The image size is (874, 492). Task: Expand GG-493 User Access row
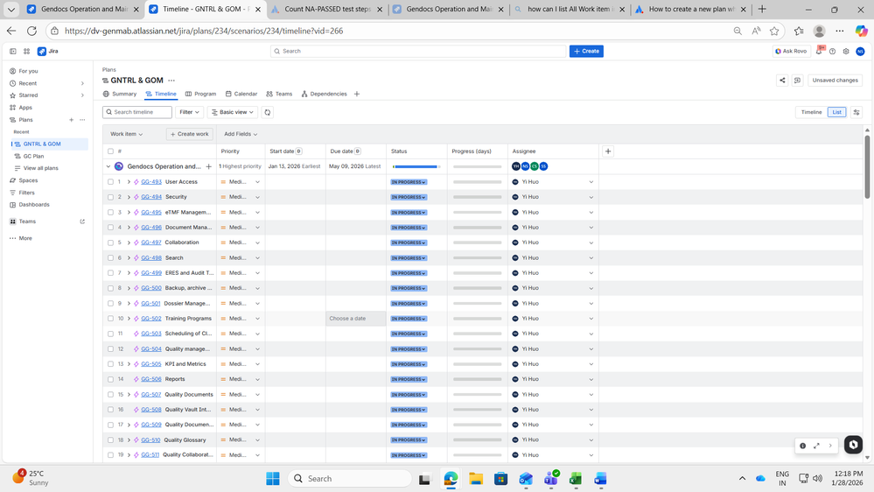coord(129,182)
